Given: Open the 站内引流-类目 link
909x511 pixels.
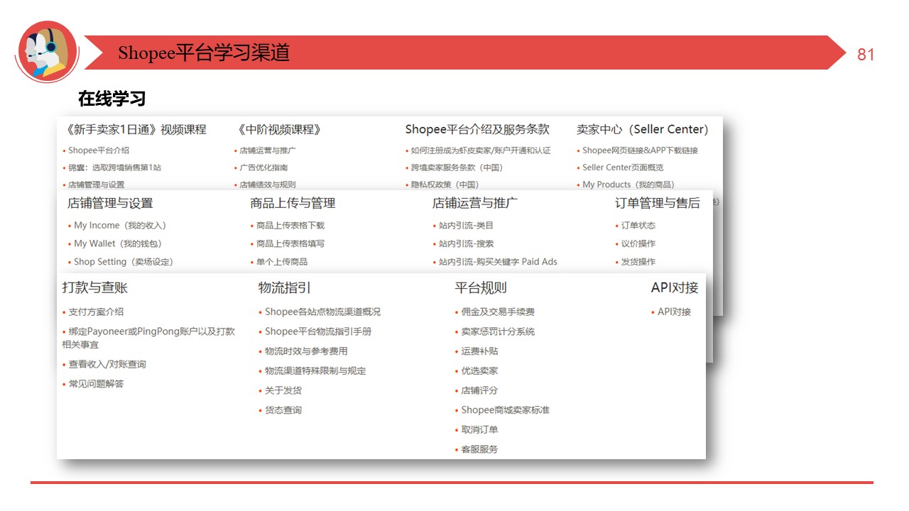Looking at the screenshot, I should (x=466, y=226).
